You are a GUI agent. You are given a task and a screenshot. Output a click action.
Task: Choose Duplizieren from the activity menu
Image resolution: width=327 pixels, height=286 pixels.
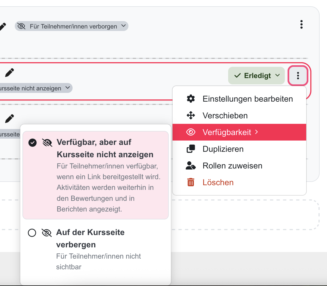click(x=223, y=149)
